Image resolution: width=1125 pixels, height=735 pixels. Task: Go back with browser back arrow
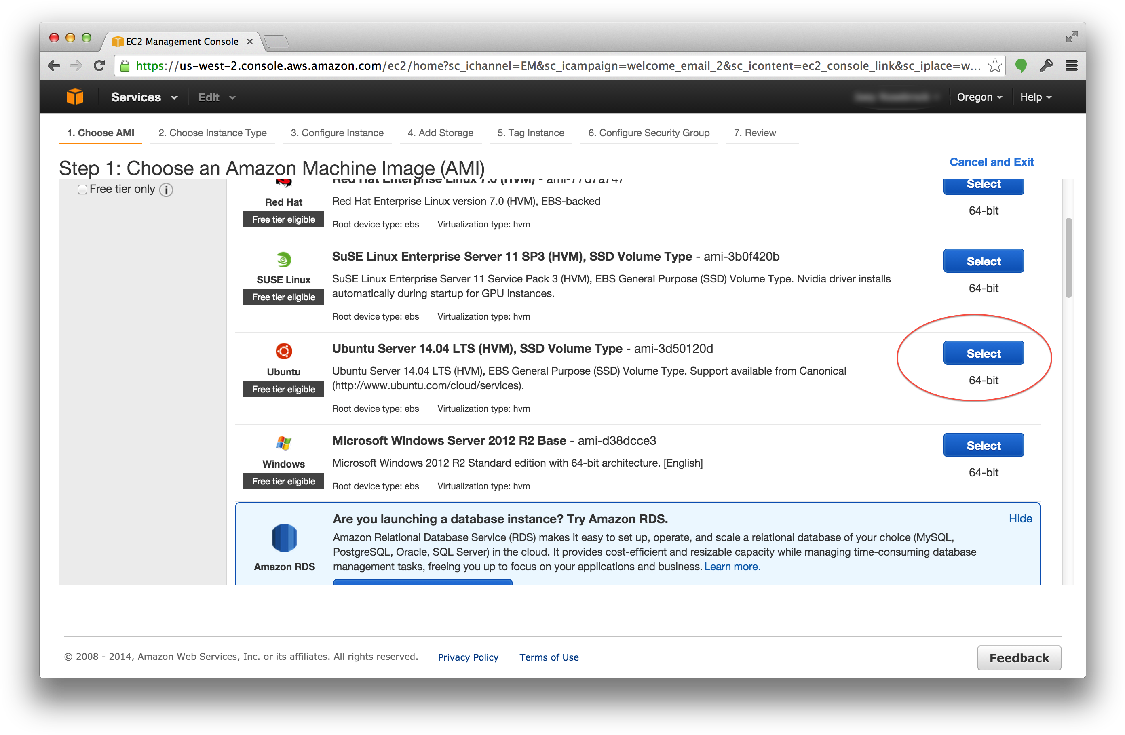54,65
